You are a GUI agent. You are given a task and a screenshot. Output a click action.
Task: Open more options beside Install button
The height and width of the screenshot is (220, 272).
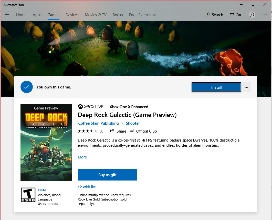coord(246,87)
